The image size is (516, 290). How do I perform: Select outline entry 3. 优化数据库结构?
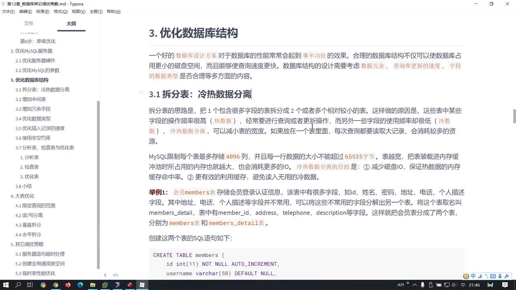(x=29, y=80)
